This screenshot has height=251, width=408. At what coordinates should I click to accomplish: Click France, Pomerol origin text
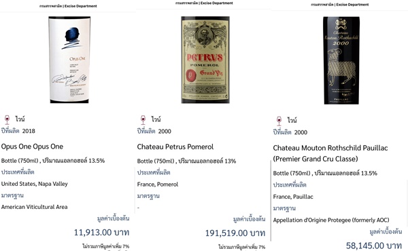click(158, 185)
